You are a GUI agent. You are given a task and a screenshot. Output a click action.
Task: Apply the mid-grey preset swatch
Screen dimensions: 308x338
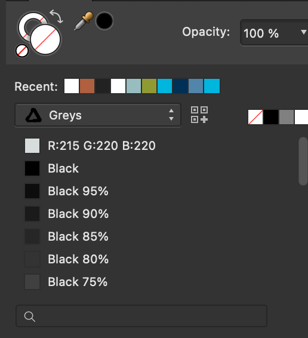pyautogui.click(x=287, y=117)
